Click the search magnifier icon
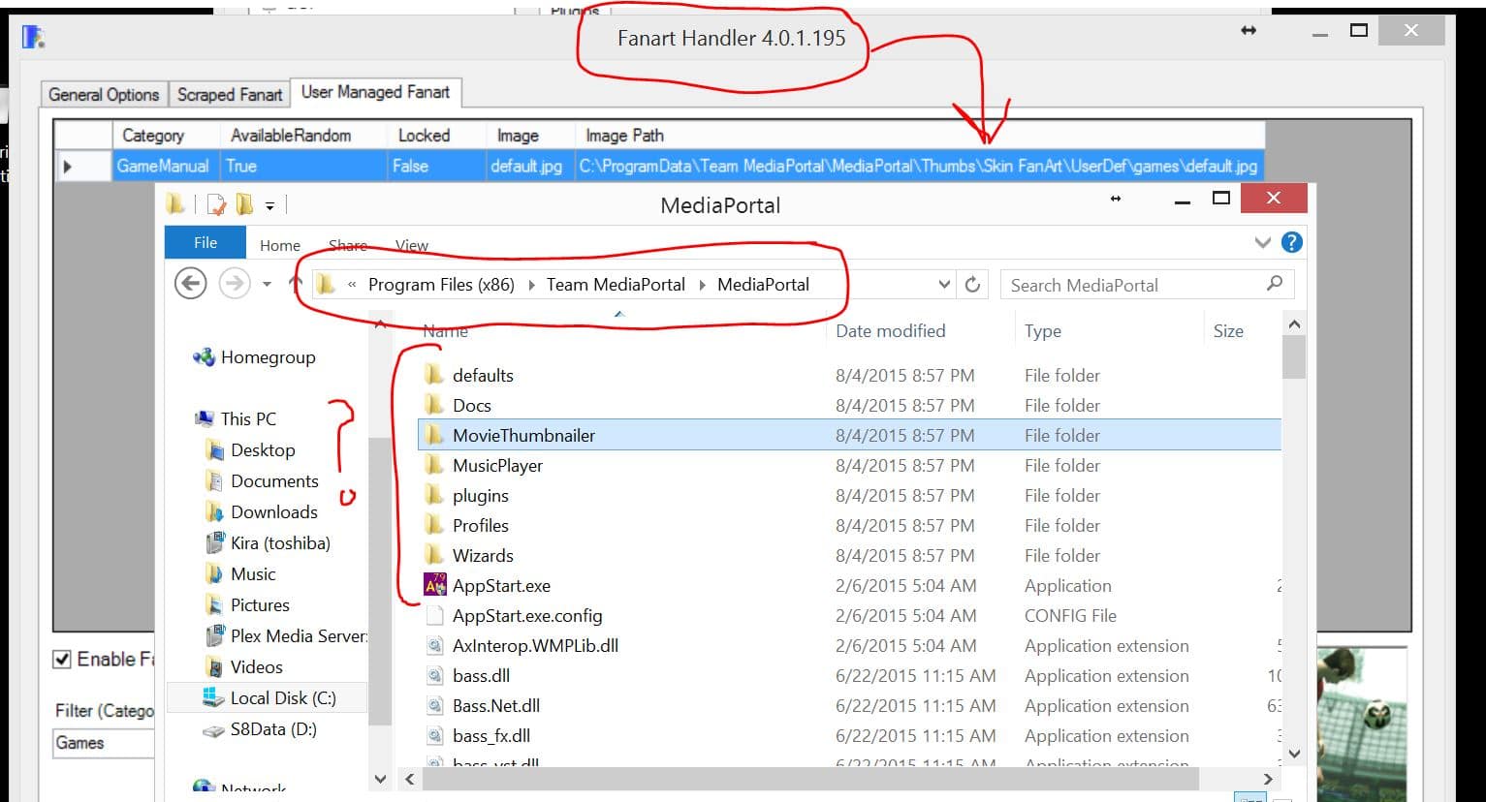1486x802 pixels. [1274, 284]
